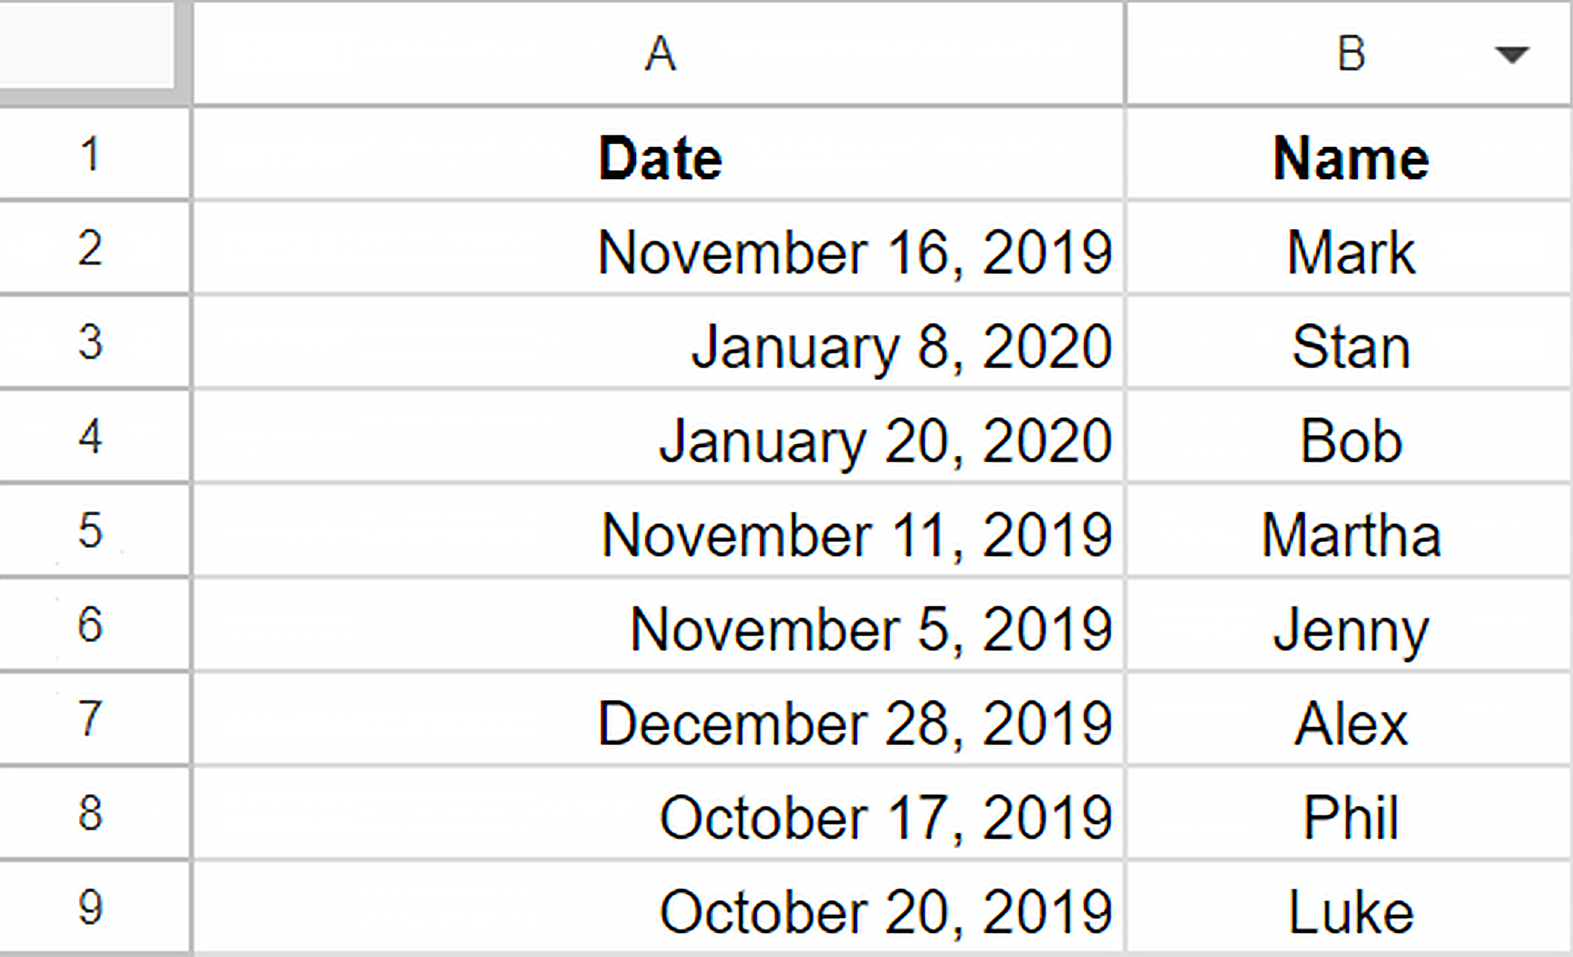This screenshot has width=1573, height=957.
Task: Click the bold Date header cell
Action: [659, 154]
